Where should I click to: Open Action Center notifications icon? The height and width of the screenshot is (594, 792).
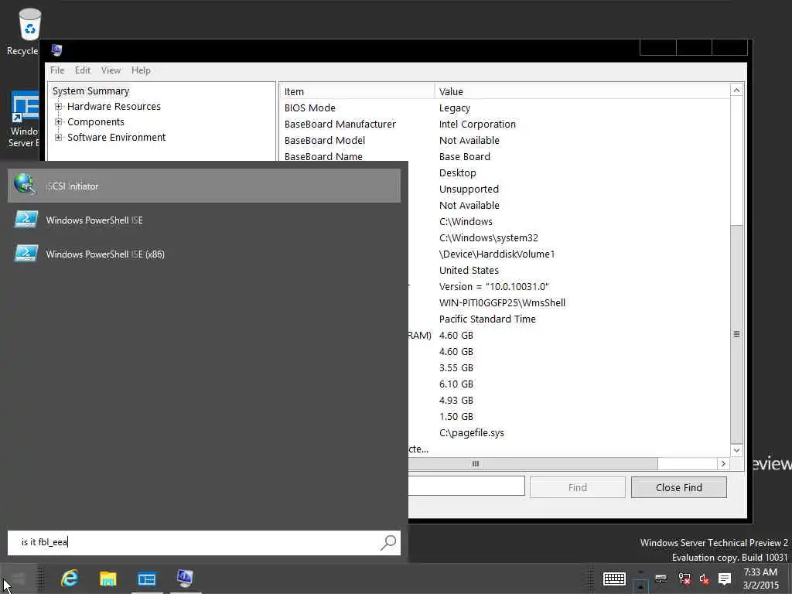(x=725, y=579)
